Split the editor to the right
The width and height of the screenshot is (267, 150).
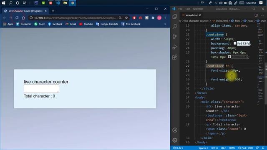coord(256,15)
